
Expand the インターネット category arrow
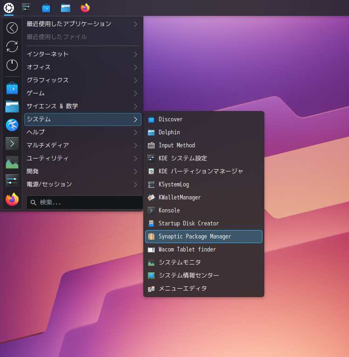(135, 54)
